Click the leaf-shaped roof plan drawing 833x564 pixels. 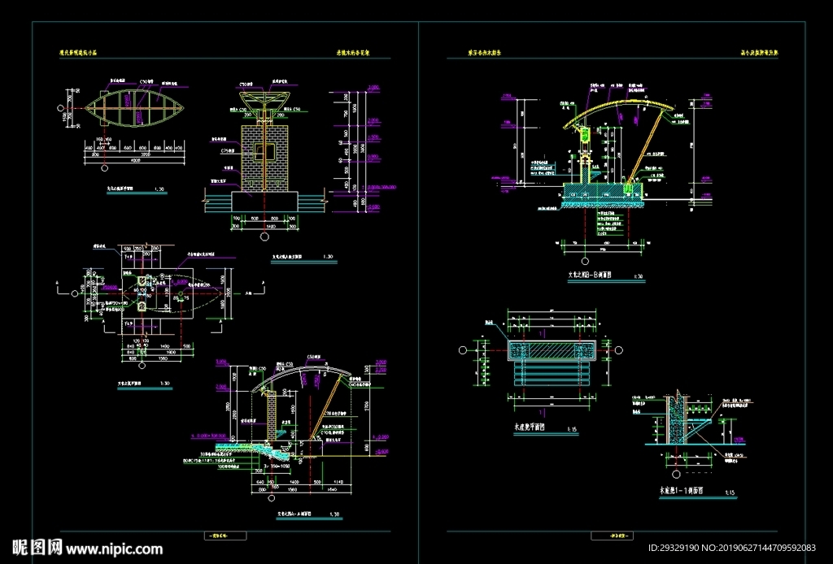click(135, 108)
